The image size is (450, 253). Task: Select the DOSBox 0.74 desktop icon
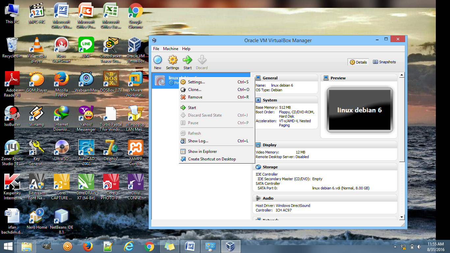tap(111, 82)
